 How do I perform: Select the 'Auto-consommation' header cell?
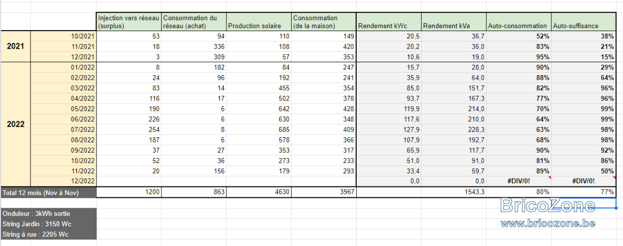519,22
